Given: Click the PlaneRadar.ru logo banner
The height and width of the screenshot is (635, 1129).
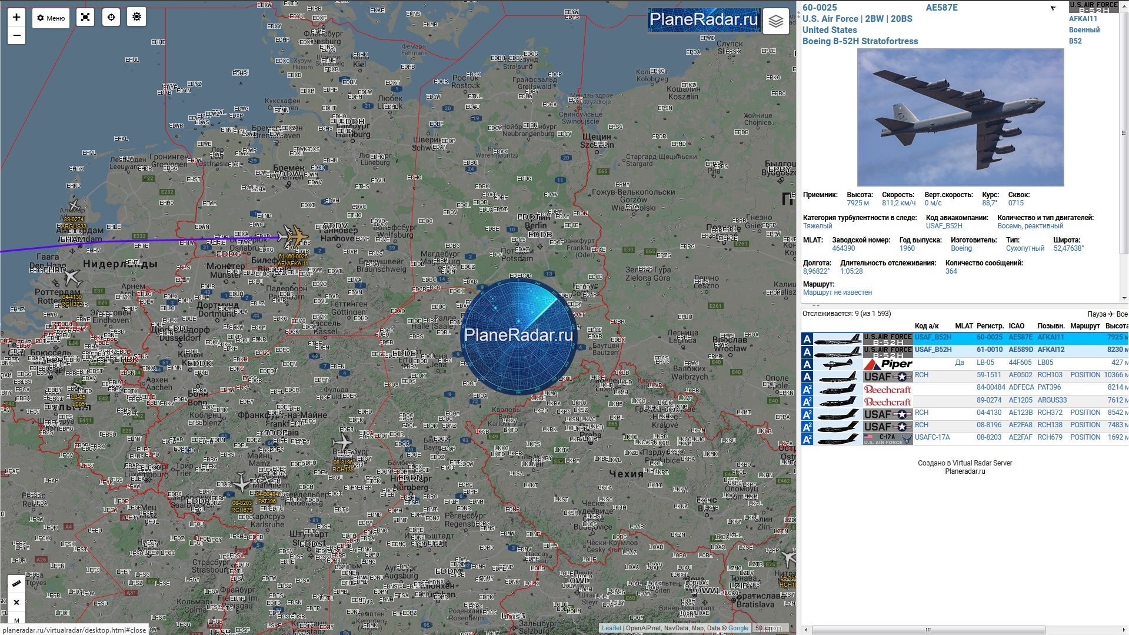Looking at the screenshot, I should [x=704, y=19].
